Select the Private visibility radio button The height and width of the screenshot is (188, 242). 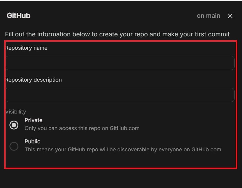pyautogui.click(x=14, y=125)
